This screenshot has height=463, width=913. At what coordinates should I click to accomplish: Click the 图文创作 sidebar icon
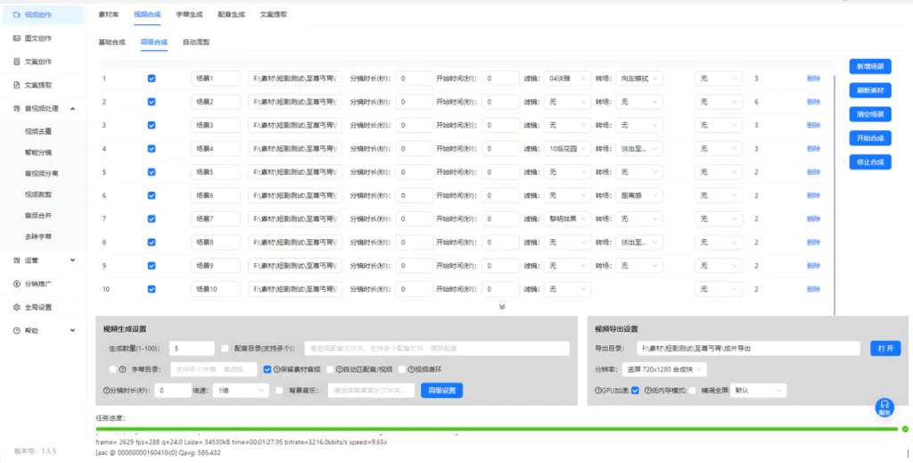click(17, 38)
